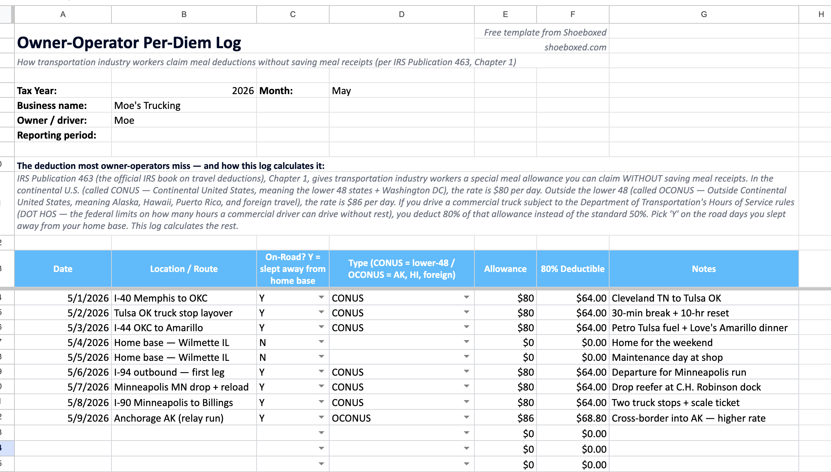Select the Anchorage AK (relay run) cell

[x=184, y=418]
